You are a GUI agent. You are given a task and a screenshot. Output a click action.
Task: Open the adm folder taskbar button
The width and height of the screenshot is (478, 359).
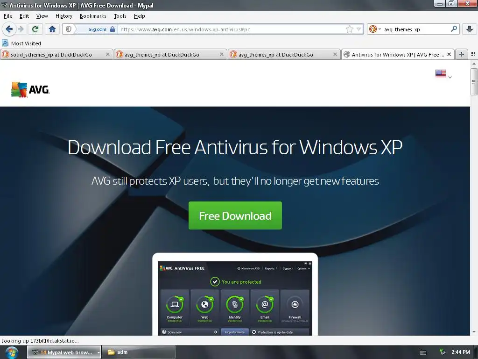tap(138, 352)
